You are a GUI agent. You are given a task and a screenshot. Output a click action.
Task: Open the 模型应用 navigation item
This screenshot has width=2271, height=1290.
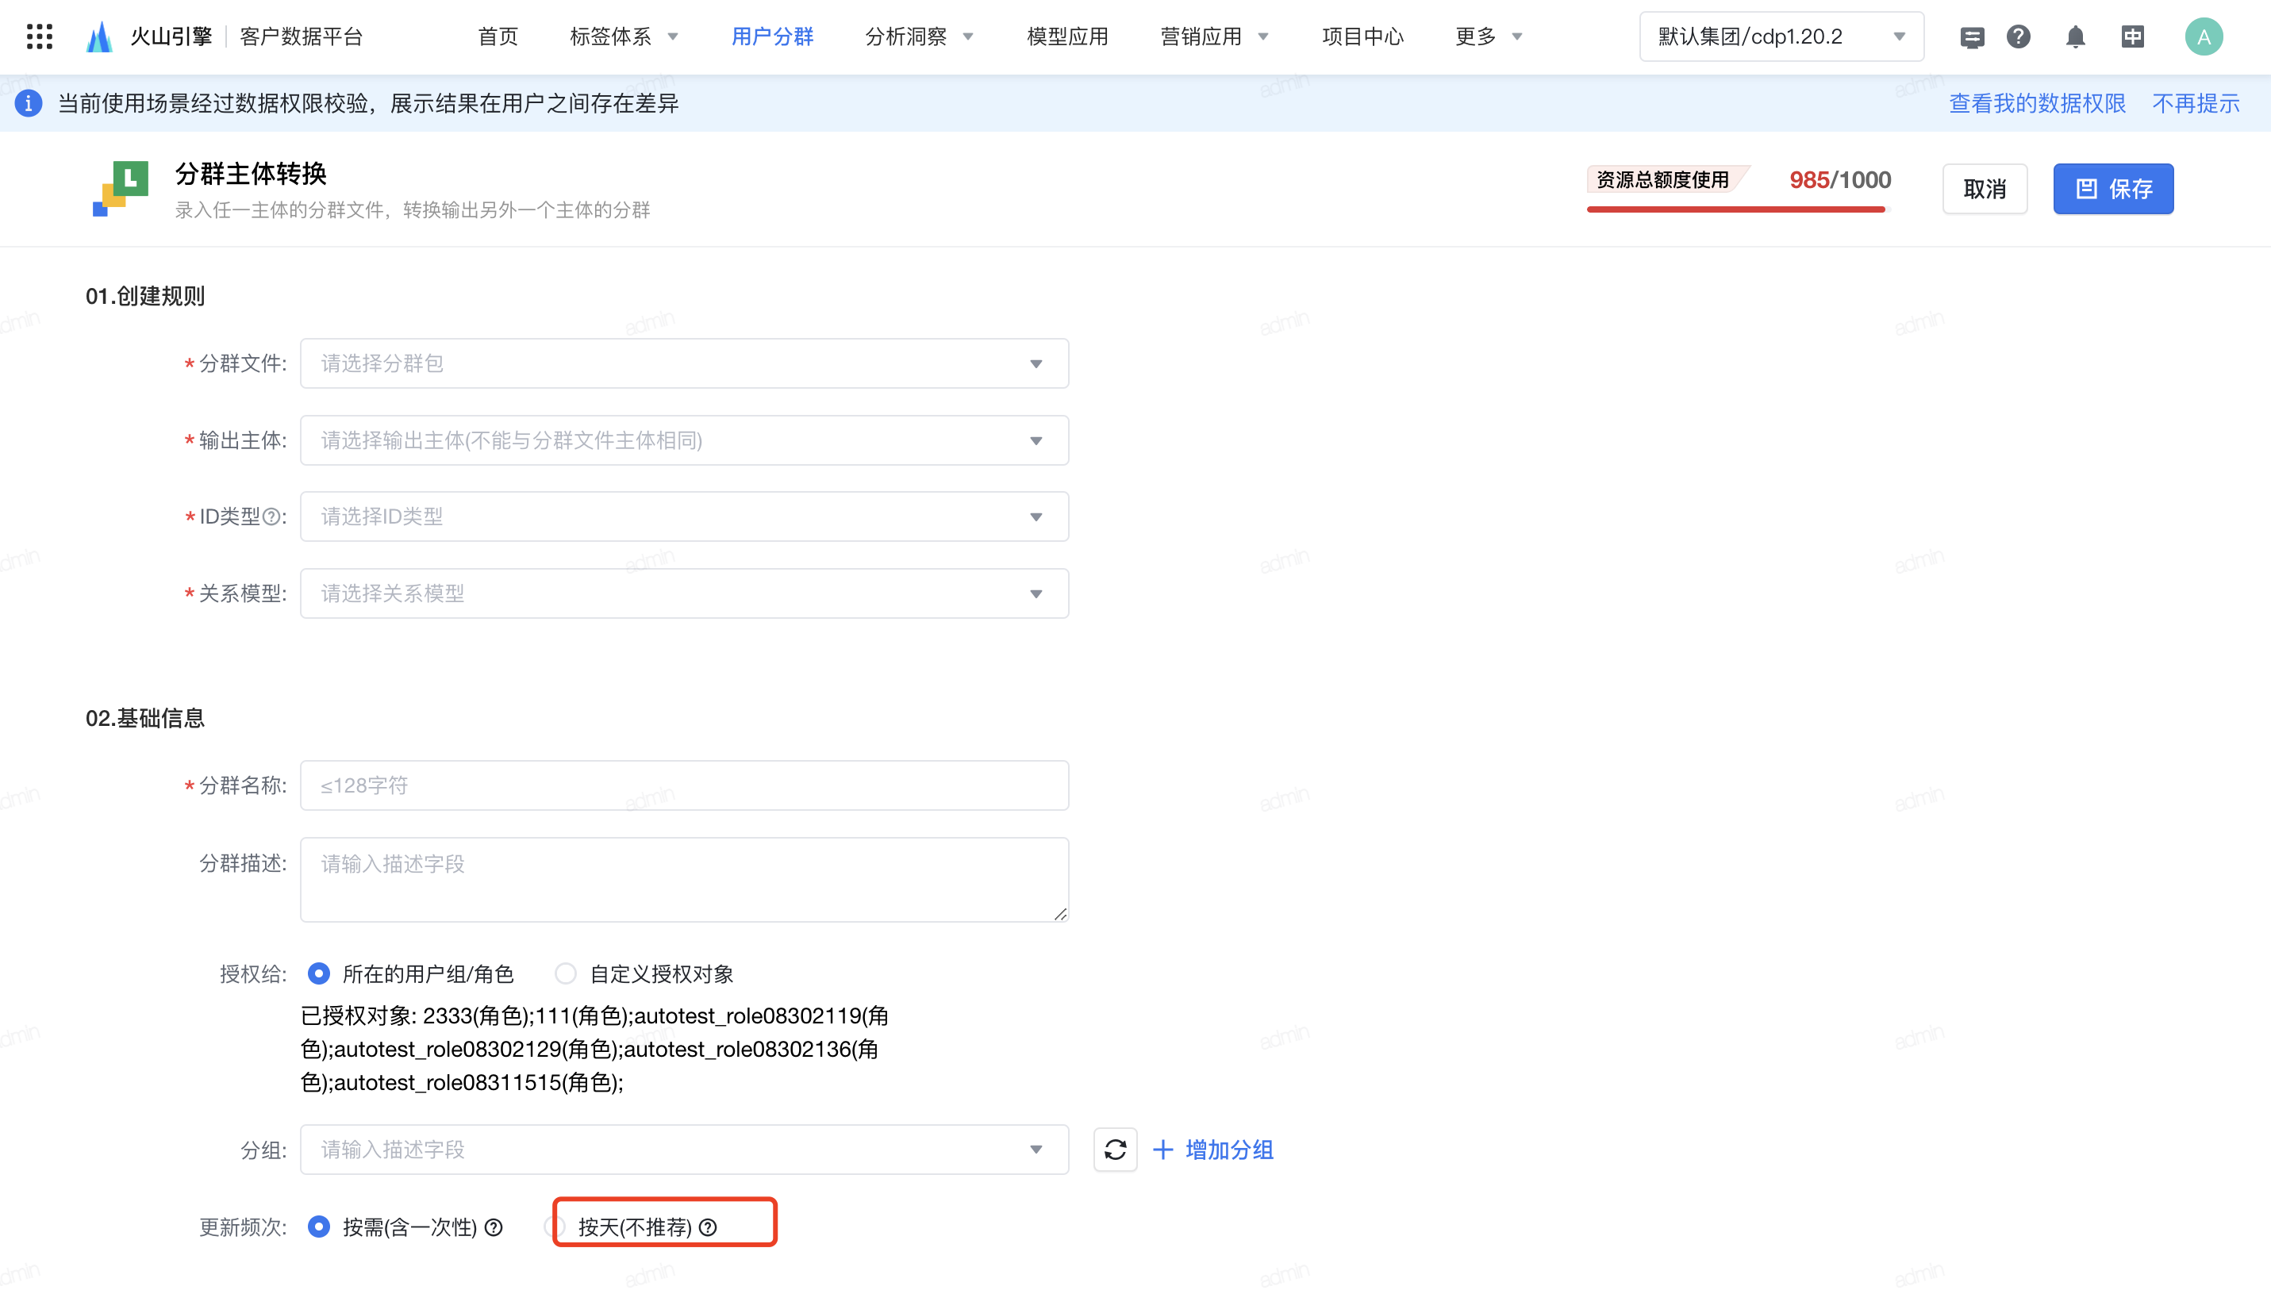pyautogui.click(x=1066, y=36)
